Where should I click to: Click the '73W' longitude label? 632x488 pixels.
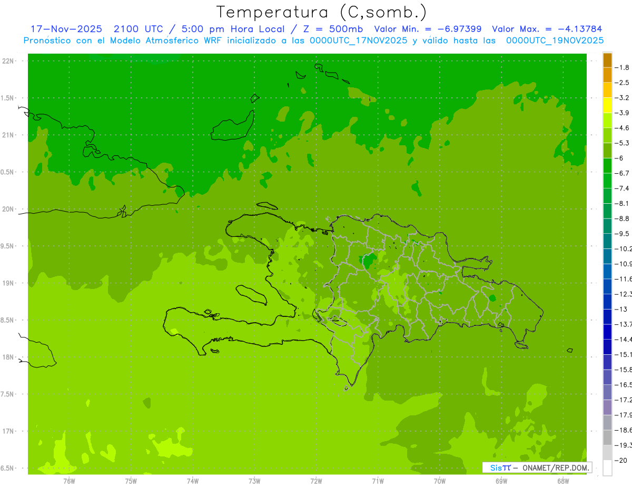pyautogui.click(x=254, y=481)
